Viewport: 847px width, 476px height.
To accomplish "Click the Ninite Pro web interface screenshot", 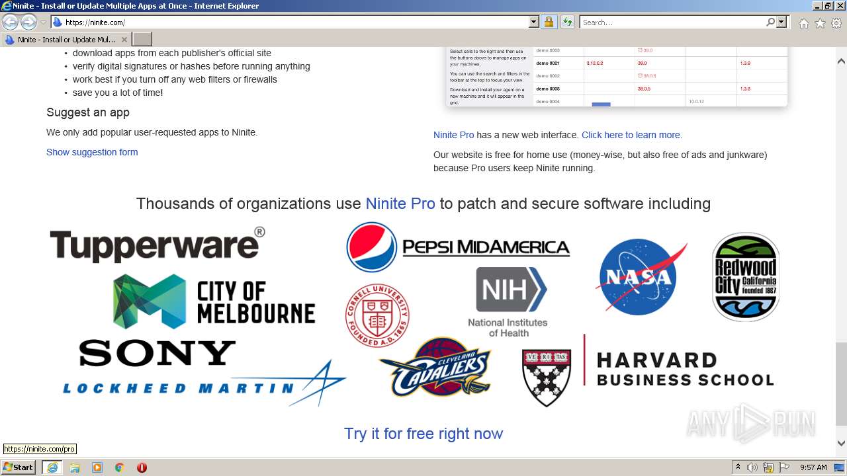I will (617, 77).
